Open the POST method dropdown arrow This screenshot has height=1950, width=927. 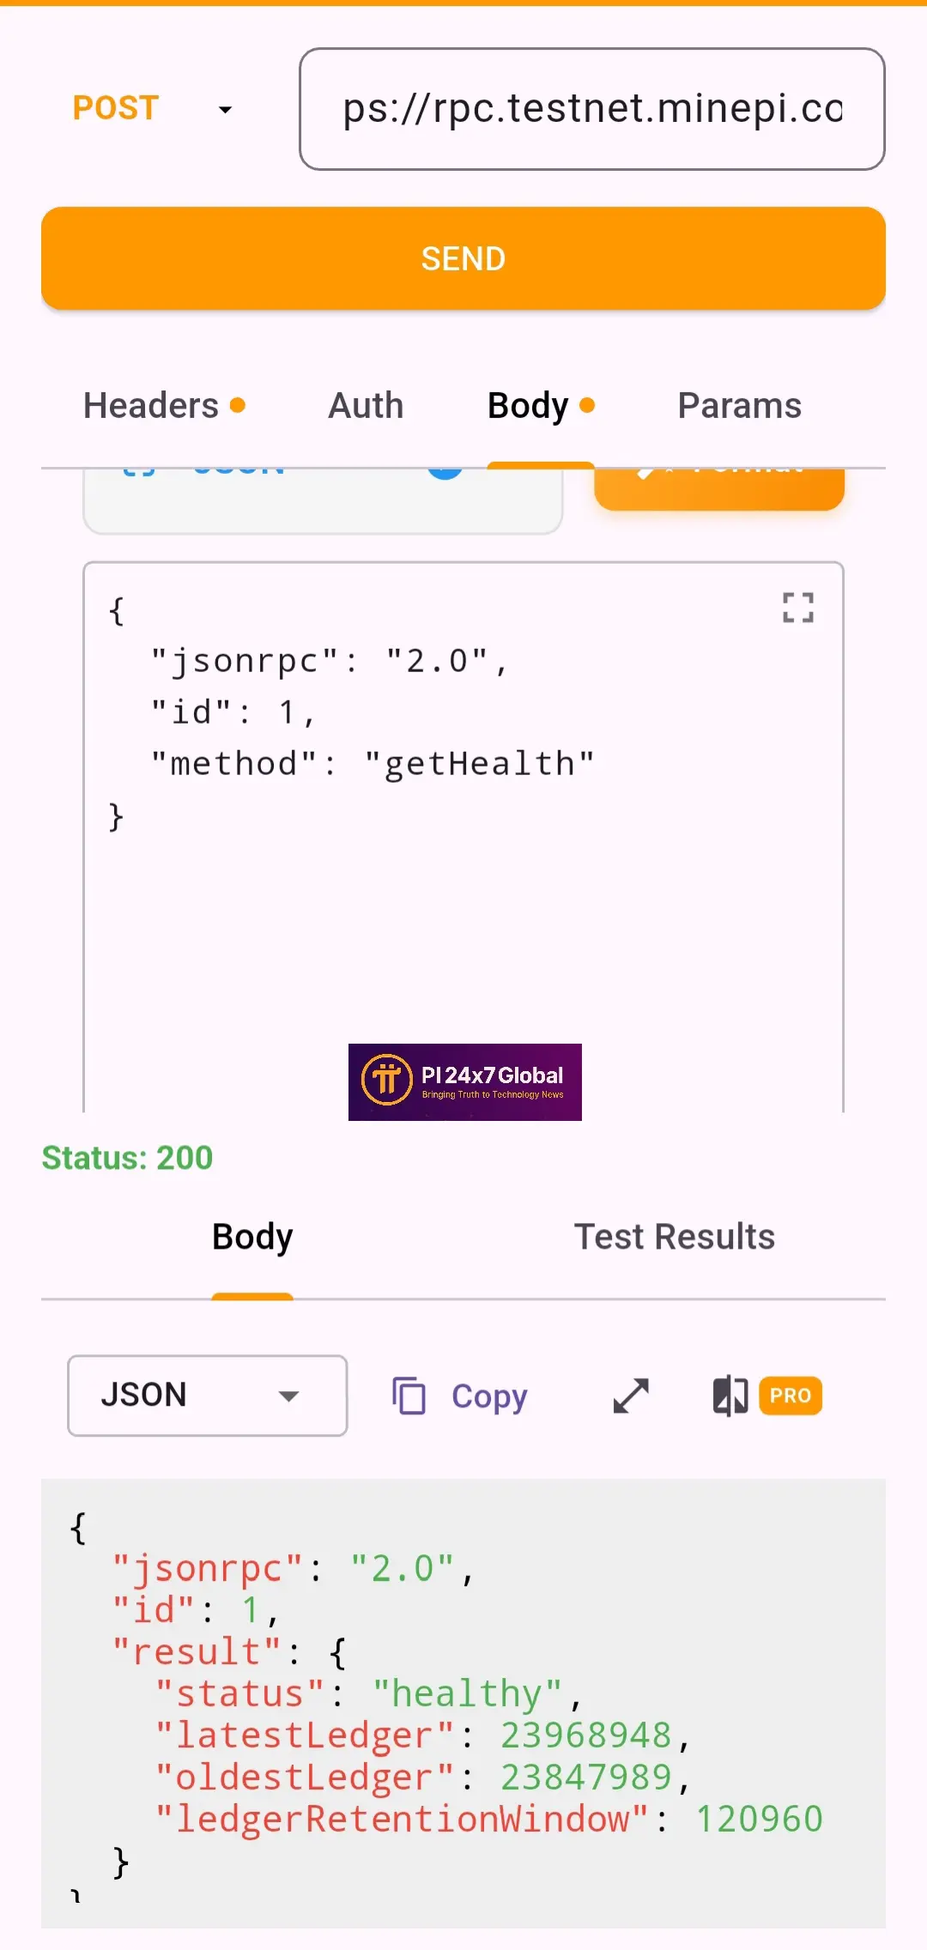[x=225, y=110]
